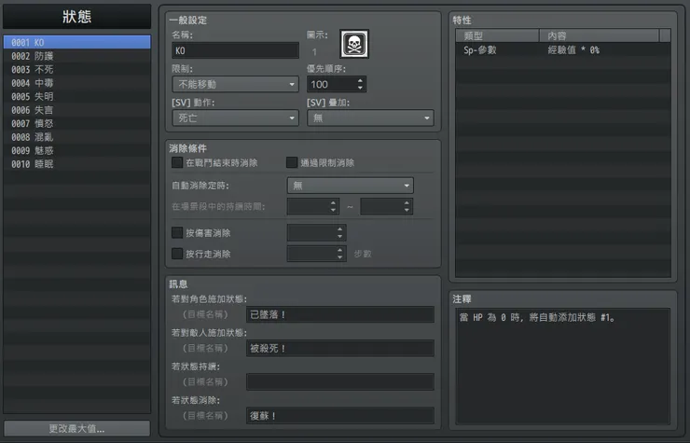Click the 按傷害消除 percentage spinner
The height and width of the screenshot is (443, 690).
point(316,232)
